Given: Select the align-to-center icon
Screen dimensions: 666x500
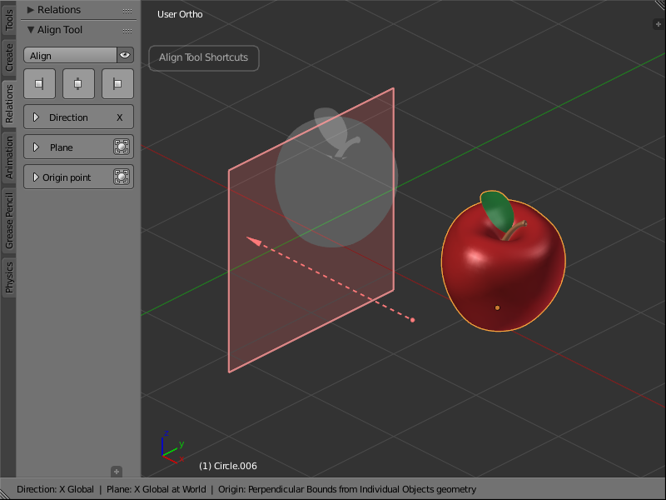Looking at the screenshot, I should pyautogui.click(x=78, y=83).
